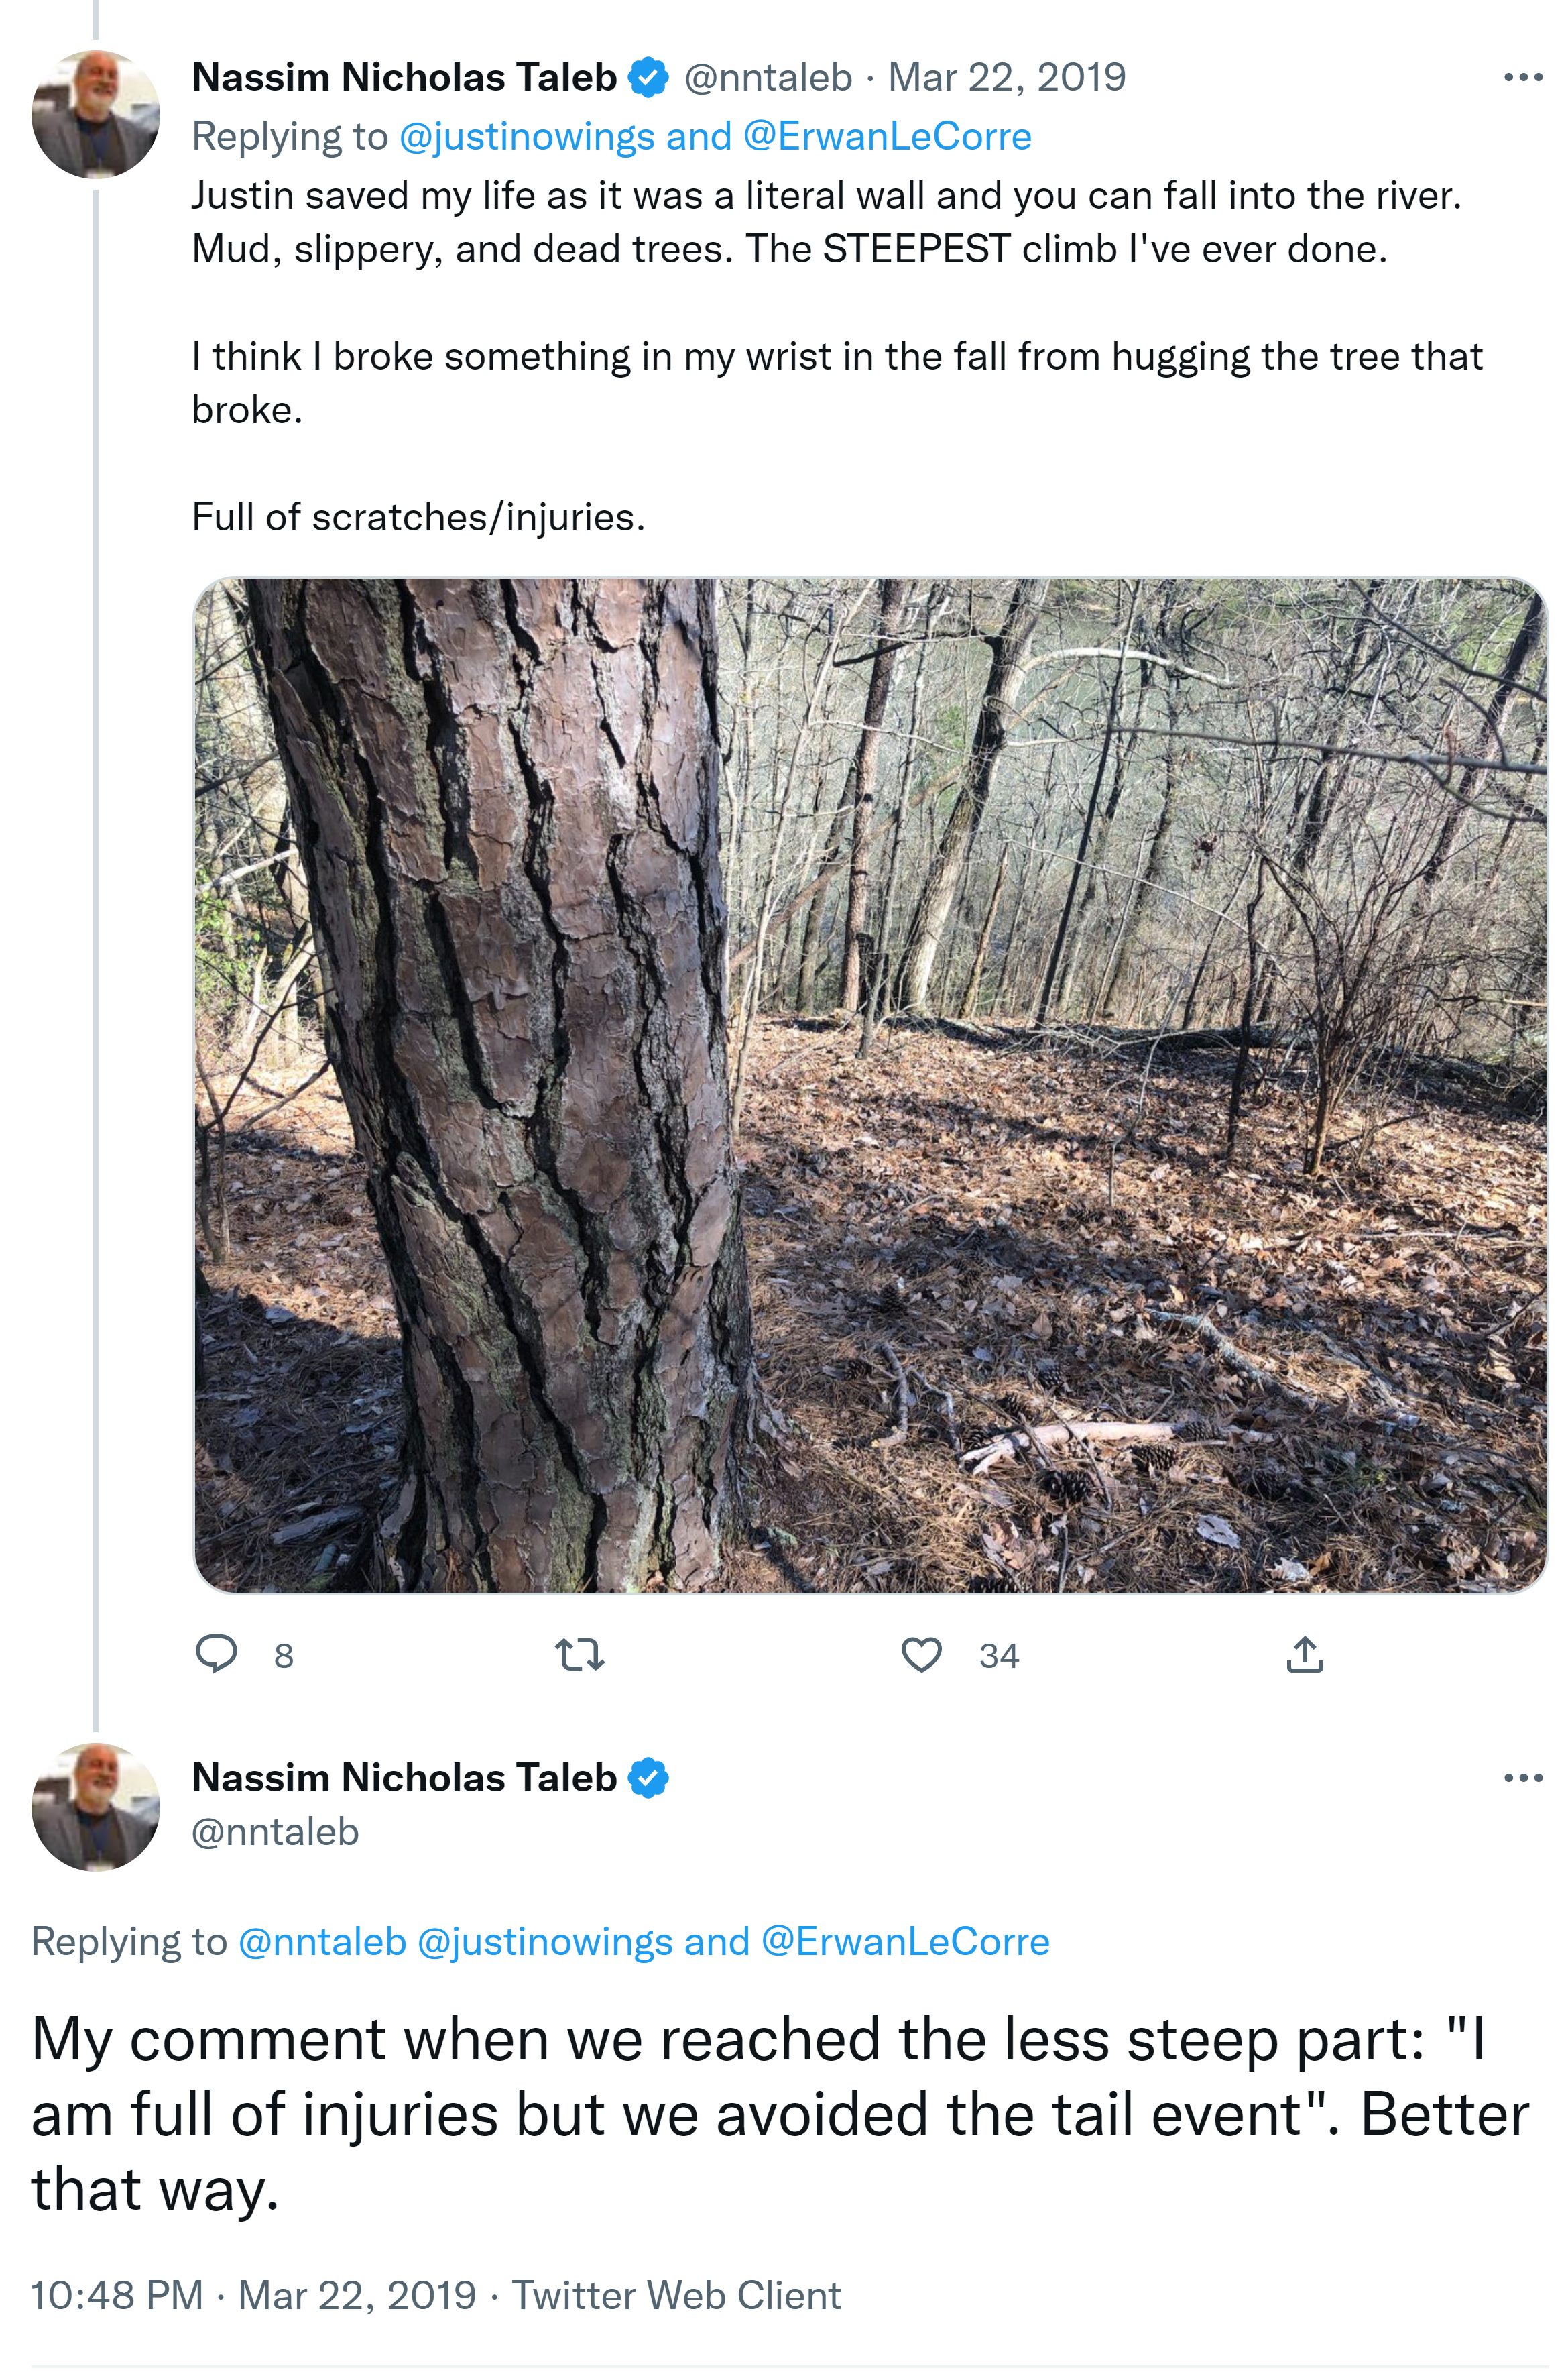Screen dimensions: 1568x2372
Task: Open the more options menu on second tweet
Action: click(1522, 1778)
